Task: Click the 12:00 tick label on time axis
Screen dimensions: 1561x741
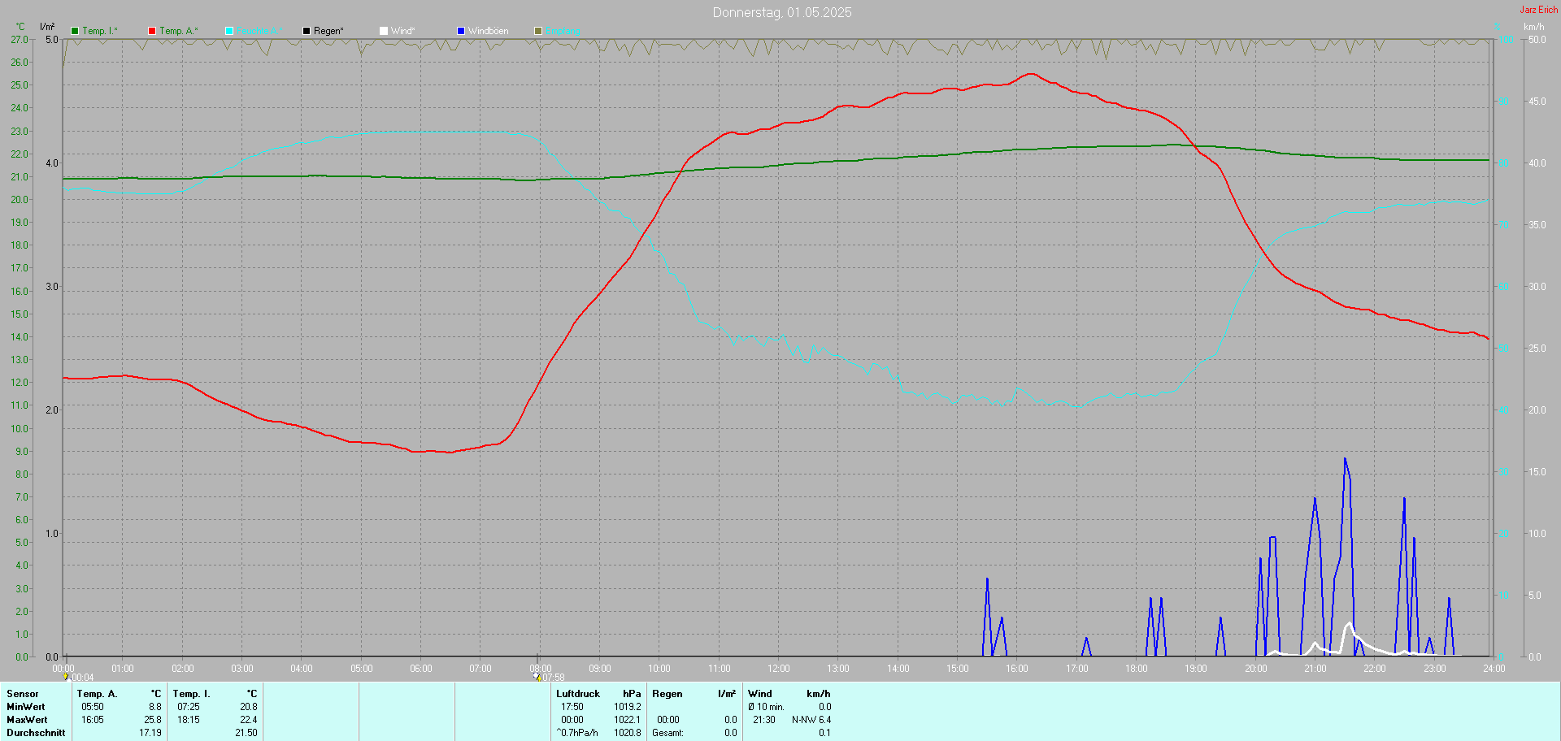Action: pos(779,669)
